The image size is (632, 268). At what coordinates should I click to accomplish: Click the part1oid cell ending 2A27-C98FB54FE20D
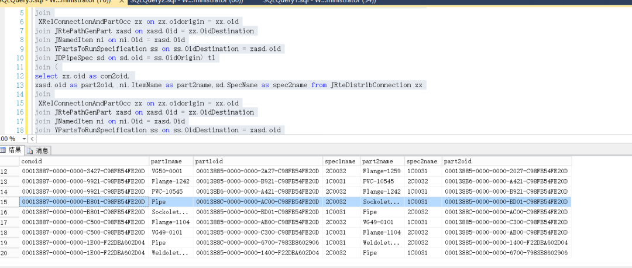[258, 171]
